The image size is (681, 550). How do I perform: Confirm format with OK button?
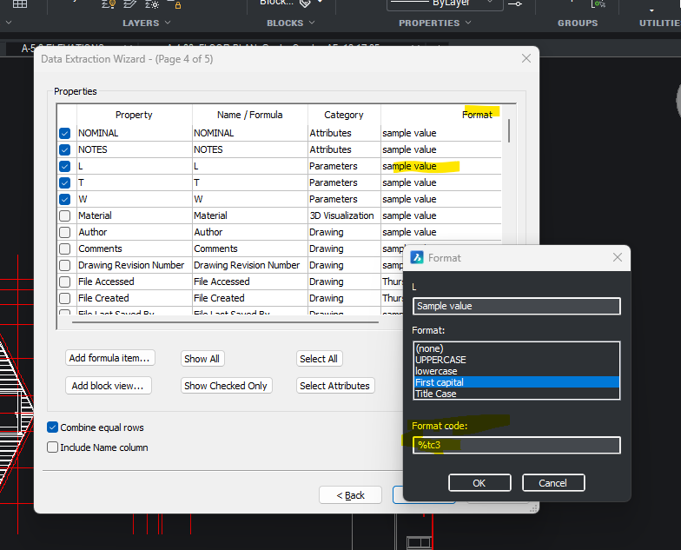coord(479,483)
